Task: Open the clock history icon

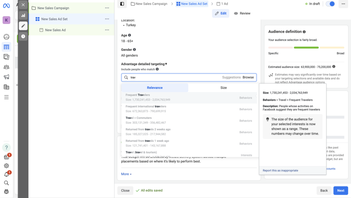Action: [x=23, y=36]
